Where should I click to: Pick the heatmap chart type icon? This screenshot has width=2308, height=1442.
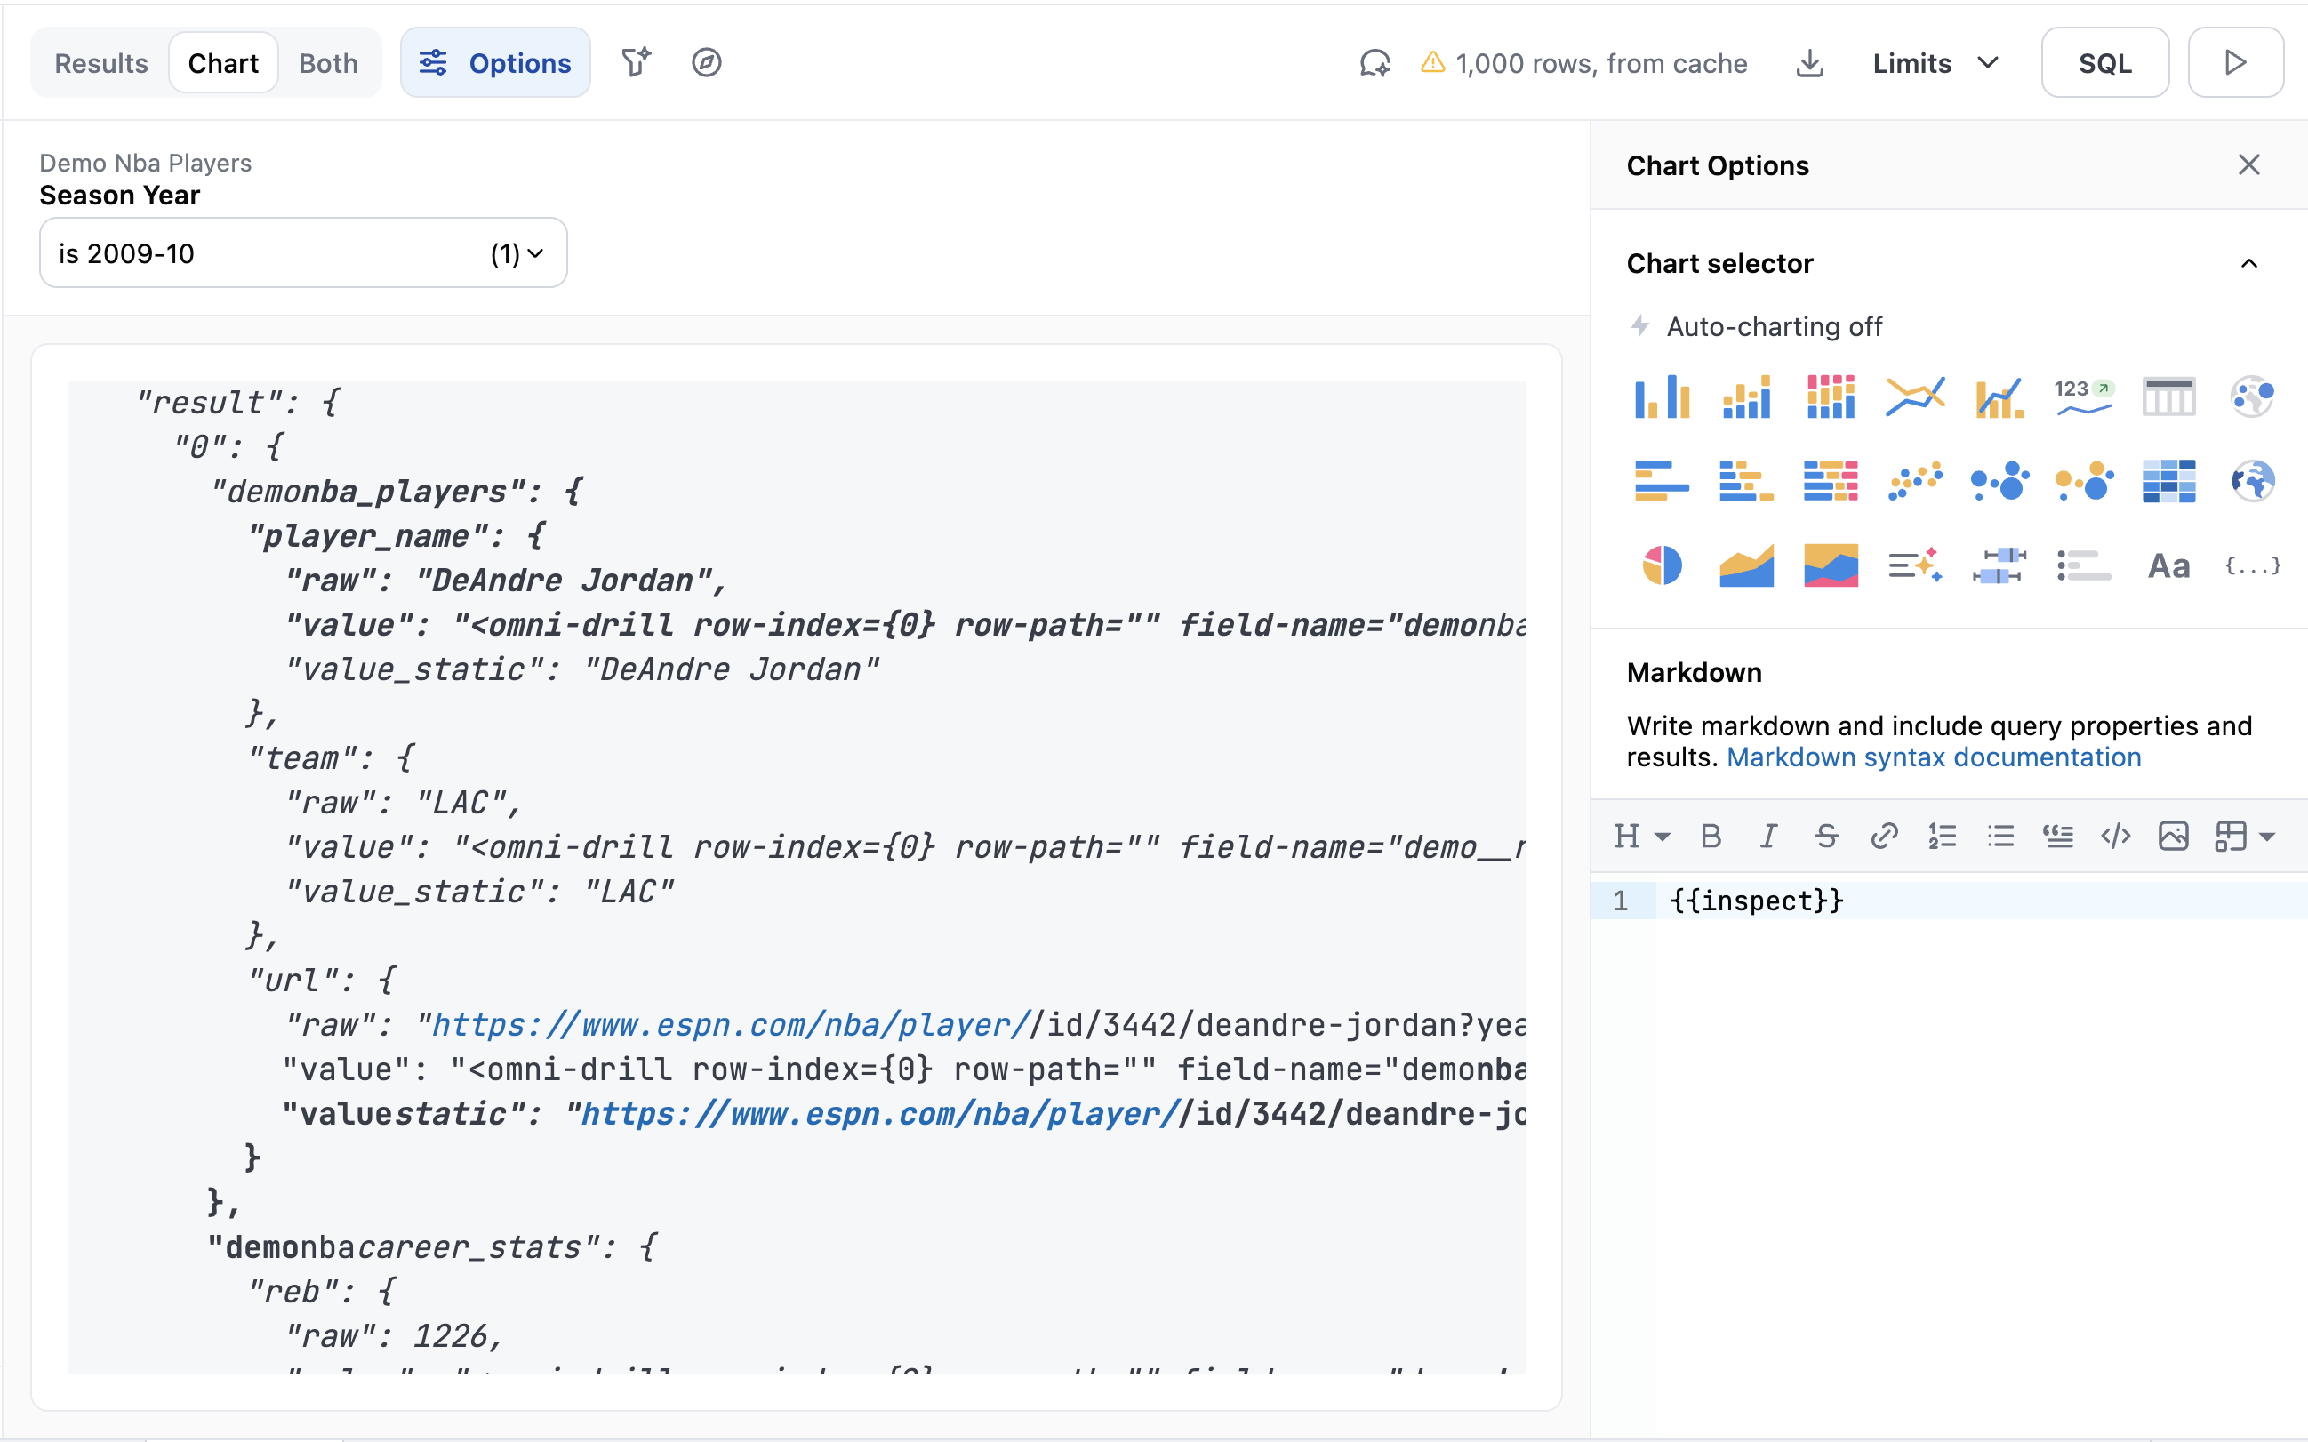click(2168, 481)
